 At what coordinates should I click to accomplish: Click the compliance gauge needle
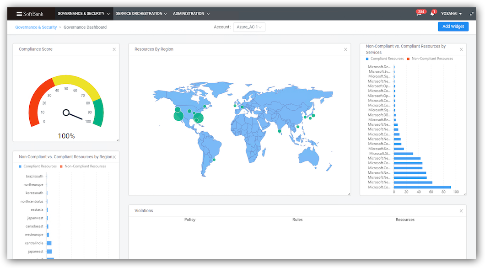73,115
